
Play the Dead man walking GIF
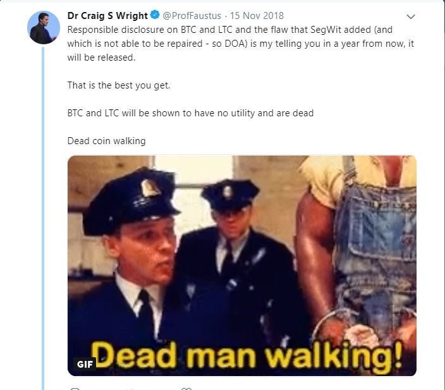[242, 265]
